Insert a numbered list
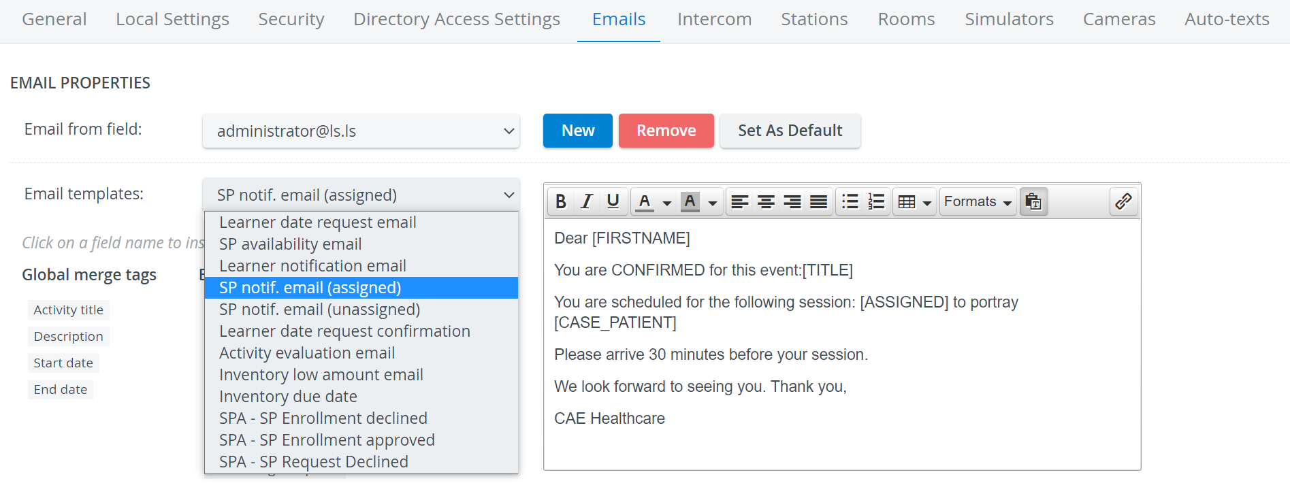Viewport: 1290px width, 498px height. [x=876, y=201]
